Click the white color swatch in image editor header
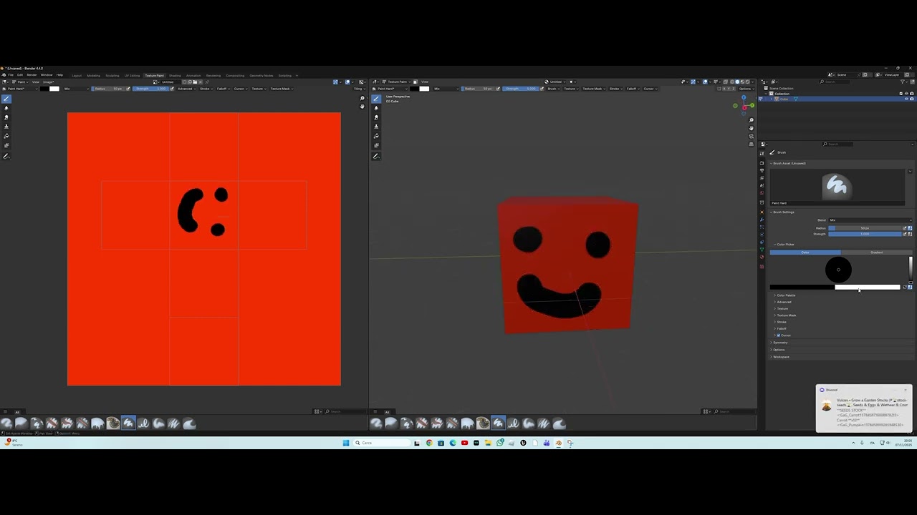Viewport: 917px width, 515px height. (x=54, y=89)
